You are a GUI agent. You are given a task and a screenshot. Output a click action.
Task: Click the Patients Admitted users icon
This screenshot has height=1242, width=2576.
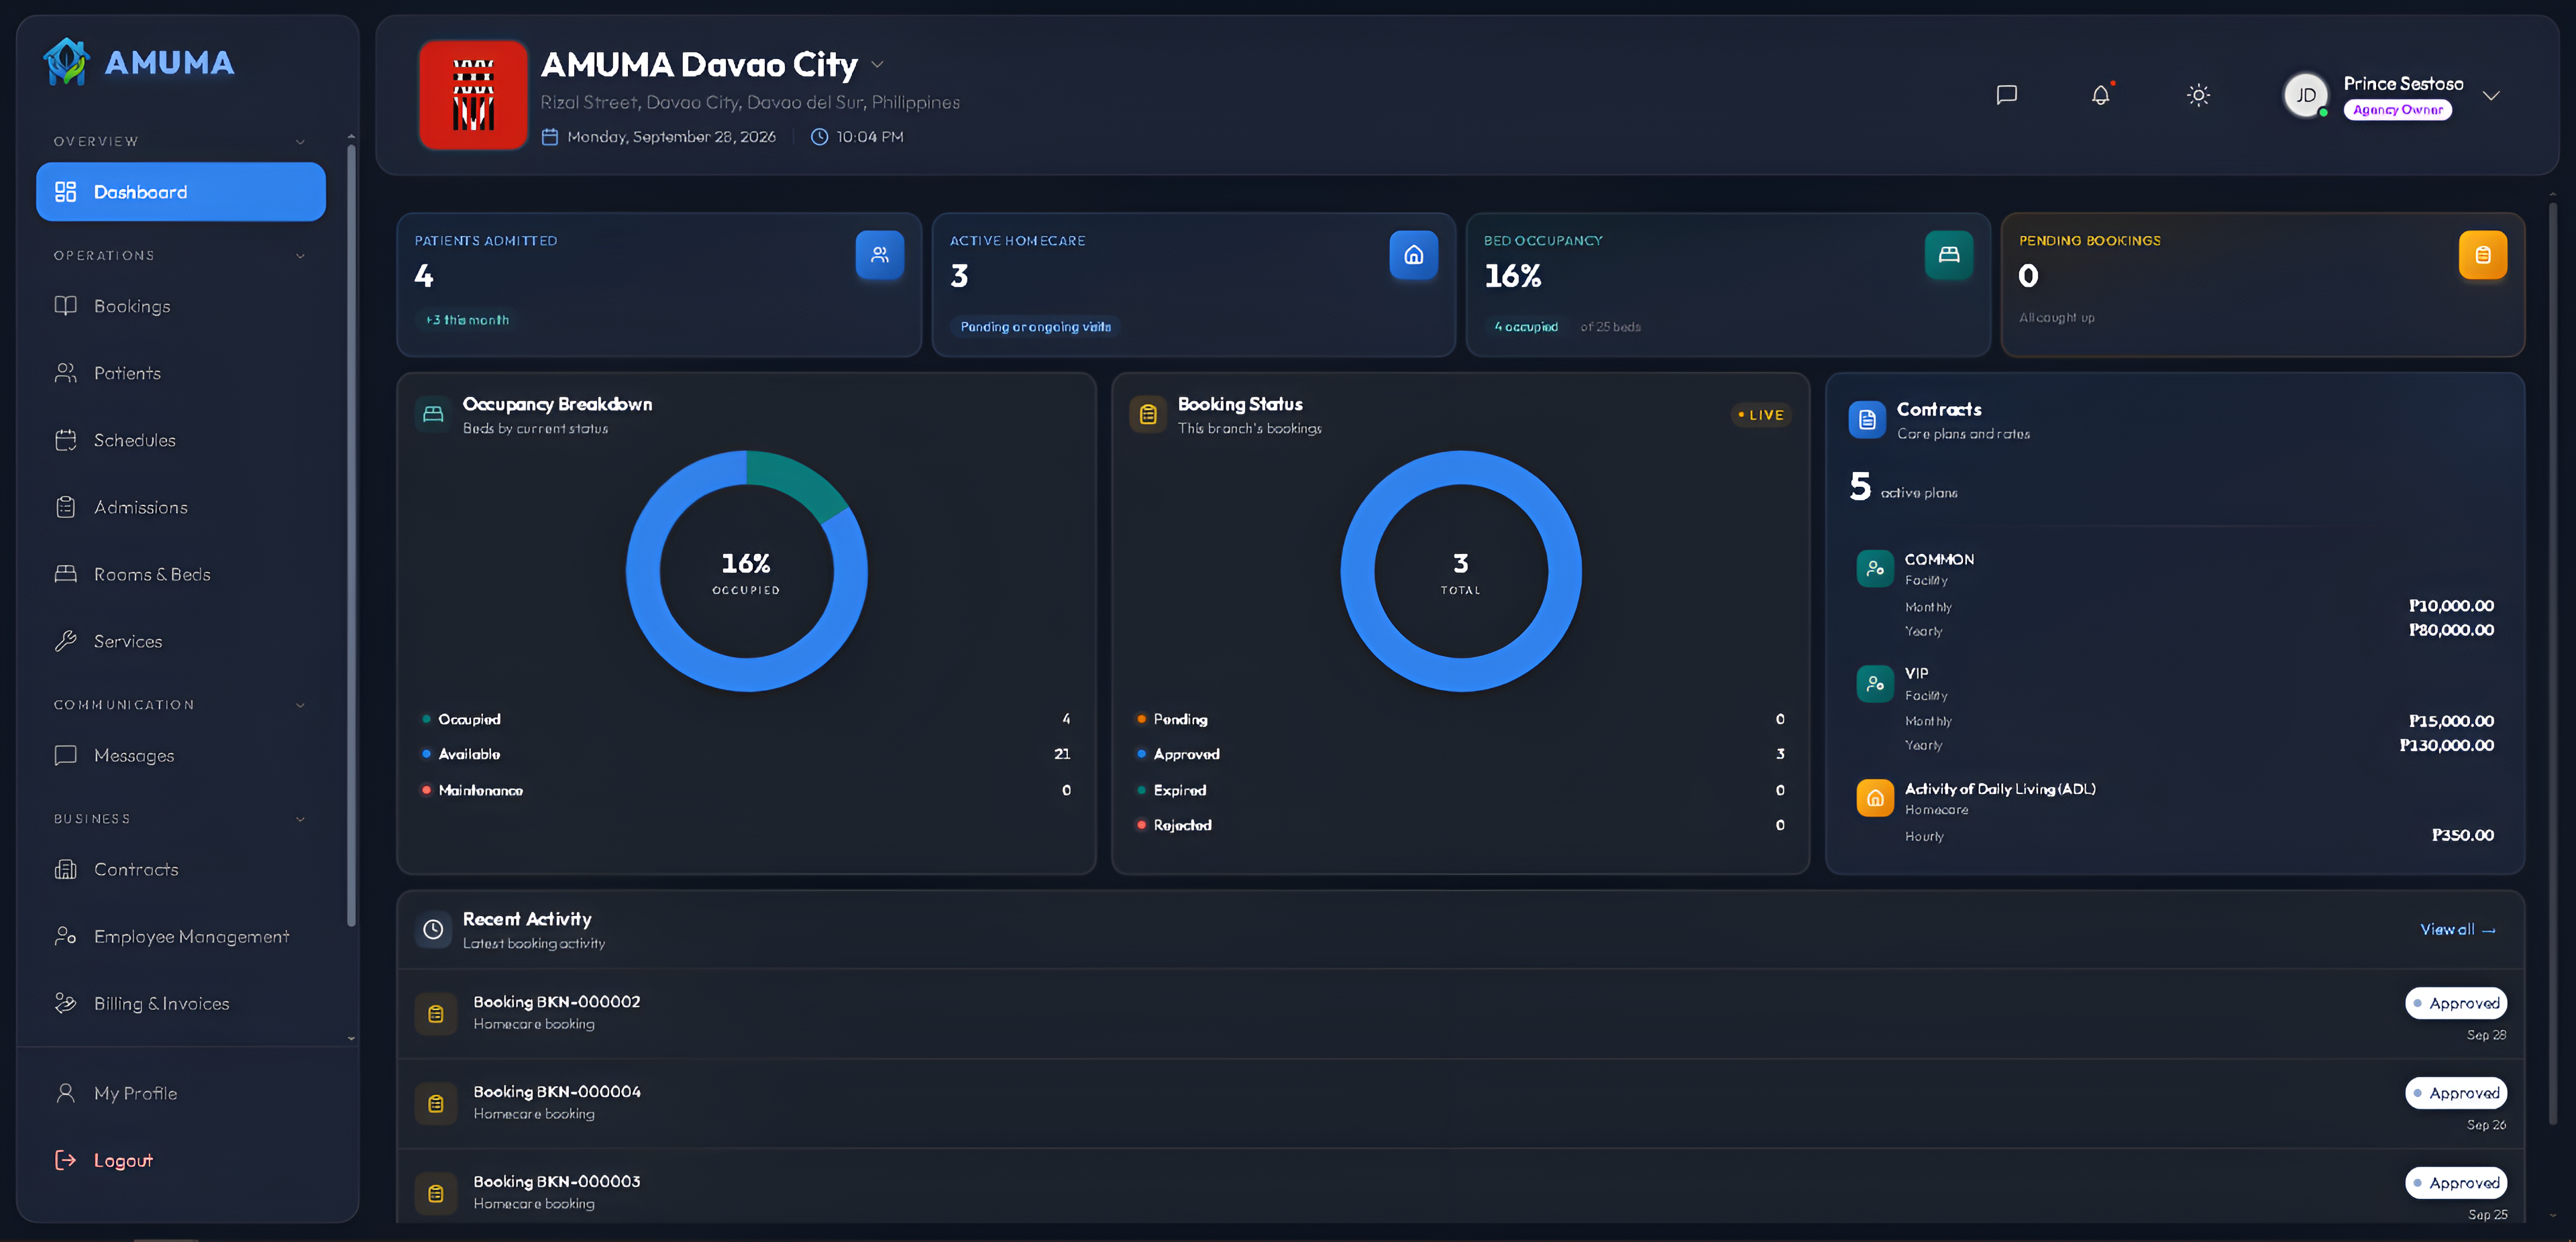(x=880, y=255)
